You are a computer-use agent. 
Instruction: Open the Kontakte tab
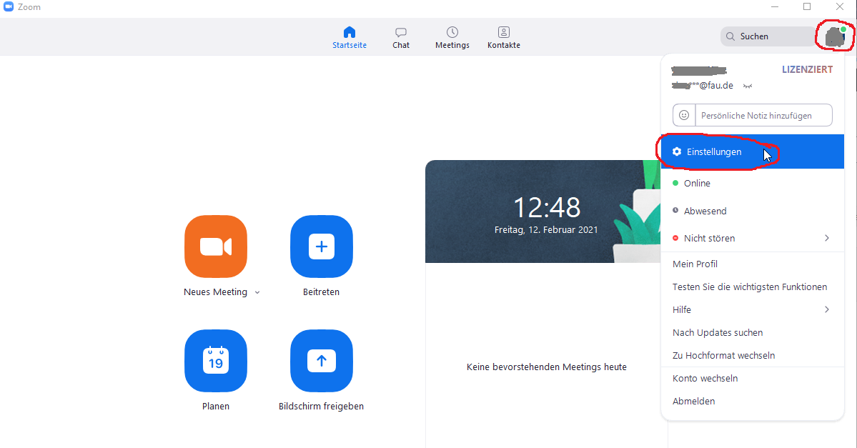[504, 38]
